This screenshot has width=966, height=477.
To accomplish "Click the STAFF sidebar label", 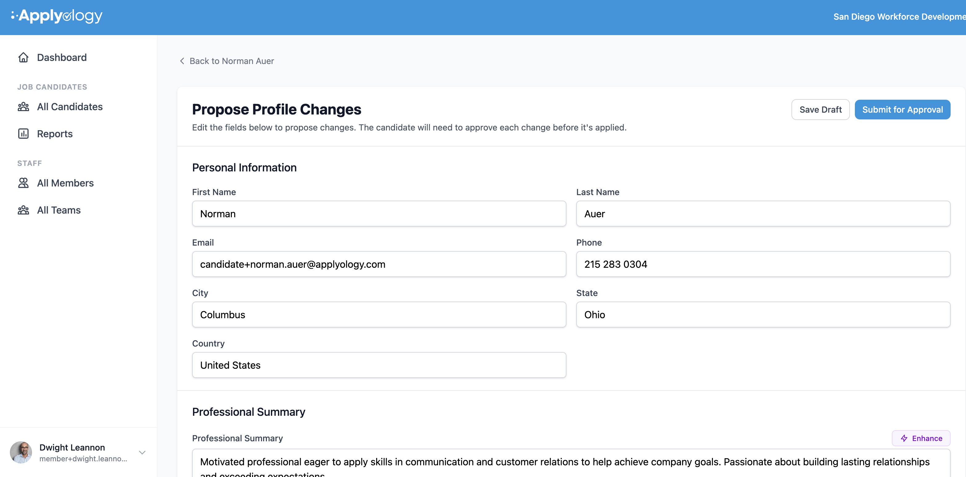I will (x=30, y=163).
